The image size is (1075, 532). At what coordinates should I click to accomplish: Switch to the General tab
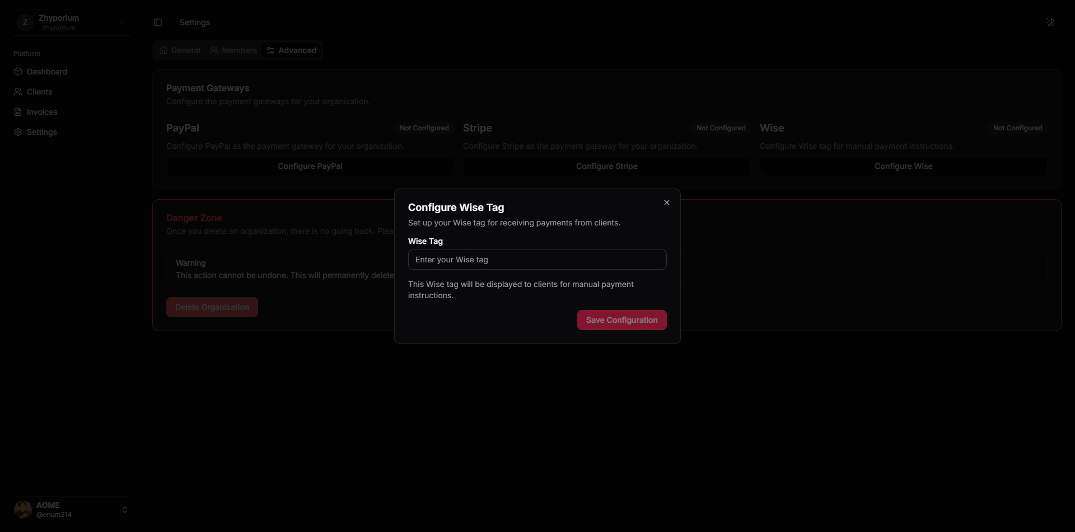pos(180,50)
